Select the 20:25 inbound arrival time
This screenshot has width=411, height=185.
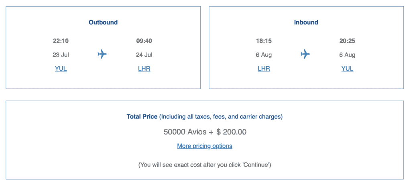[347, 41]
